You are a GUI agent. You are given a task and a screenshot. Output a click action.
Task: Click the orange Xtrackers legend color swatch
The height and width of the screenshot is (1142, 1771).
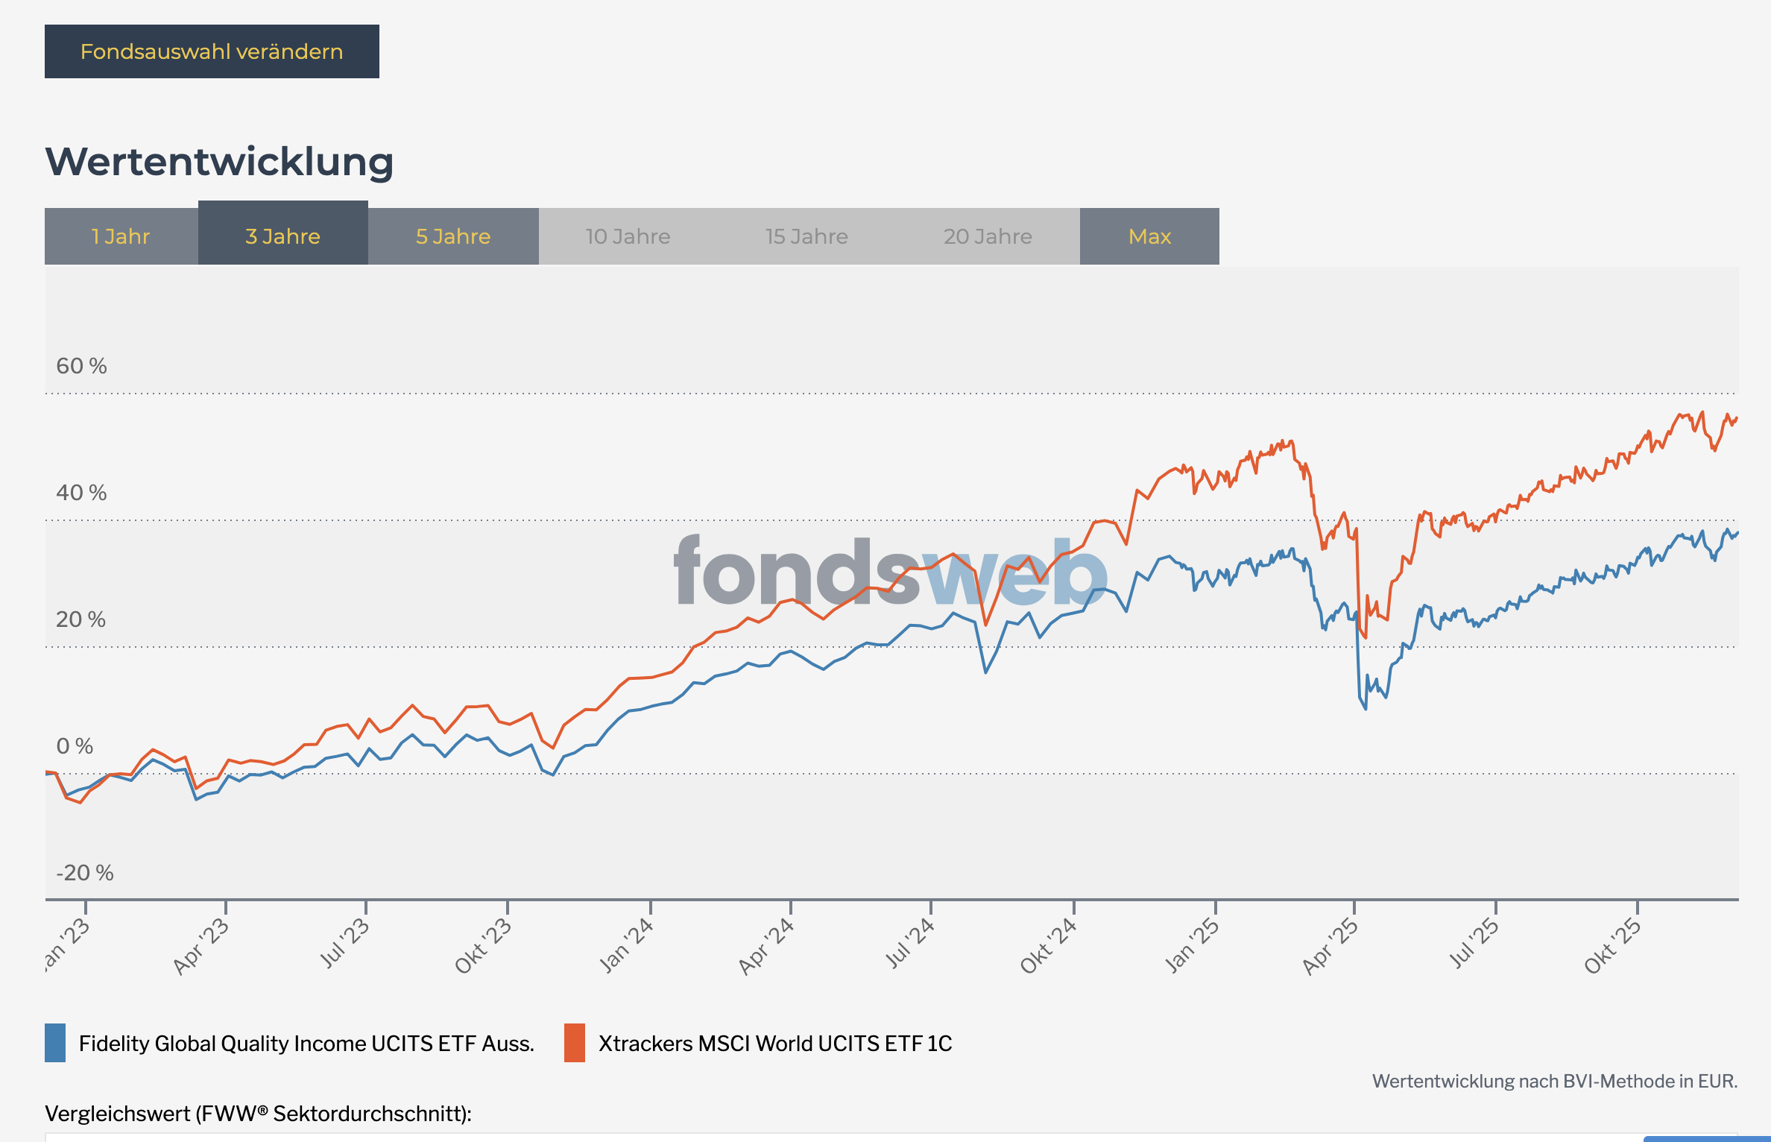pyautogui.click(x=575, y=1043)
